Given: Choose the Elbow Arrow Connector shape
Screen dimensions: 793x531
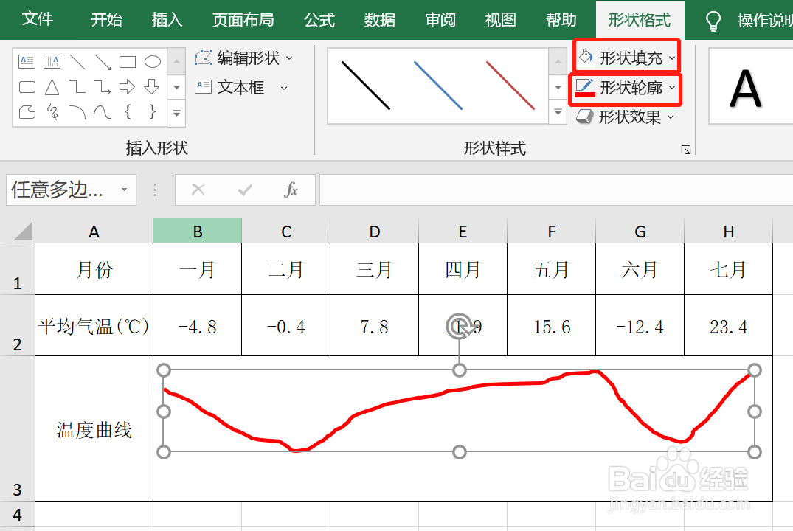Looking at the screenshot, I should (x=103, y=87).
